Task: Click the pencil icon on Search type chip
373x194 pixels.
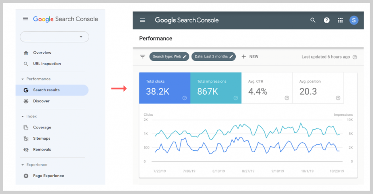Action: (185, 56)
